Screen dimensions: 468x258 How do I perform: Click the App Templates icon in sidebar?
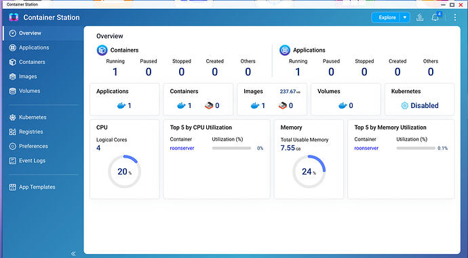coord(12,187)
